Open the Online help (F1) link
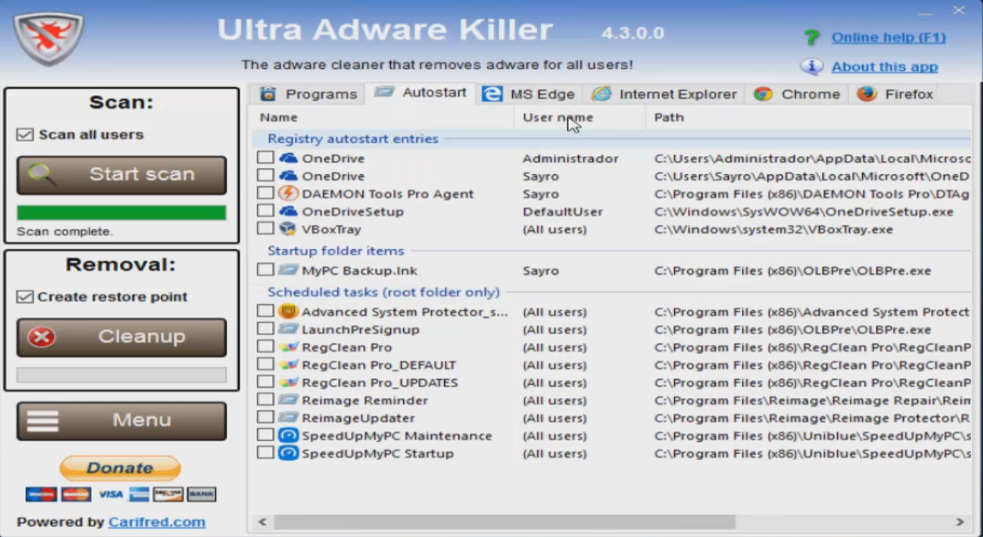This screenshot has height=537, width=983. click(x=888, y=38)
